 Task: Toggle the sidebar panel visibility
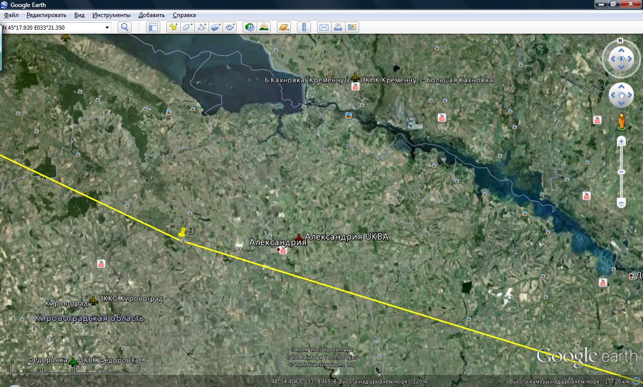tap(152, 27)
